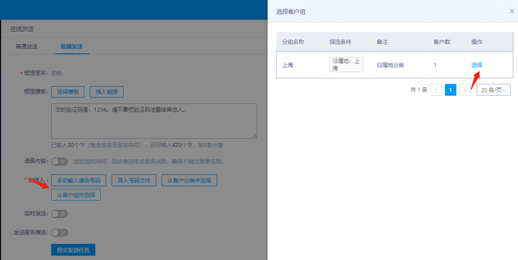Image resolution: width=518 pixels, height=260 pixels.
Task: Click the 备注 column header
Action: [x=382, y=42]
